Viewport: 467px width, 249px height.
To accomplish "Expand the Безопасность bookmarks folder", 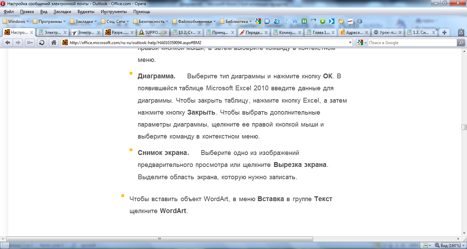I will click(151, 21).
